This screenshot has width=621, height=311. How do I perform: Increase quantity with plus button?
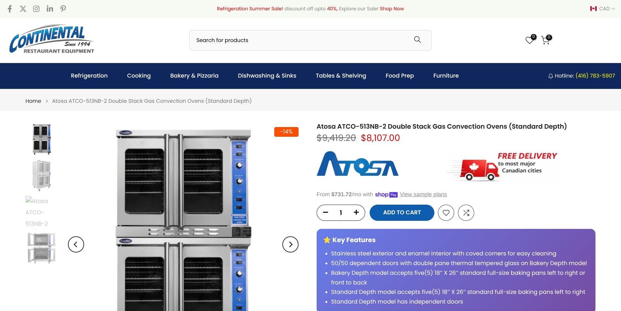[356, 212]
